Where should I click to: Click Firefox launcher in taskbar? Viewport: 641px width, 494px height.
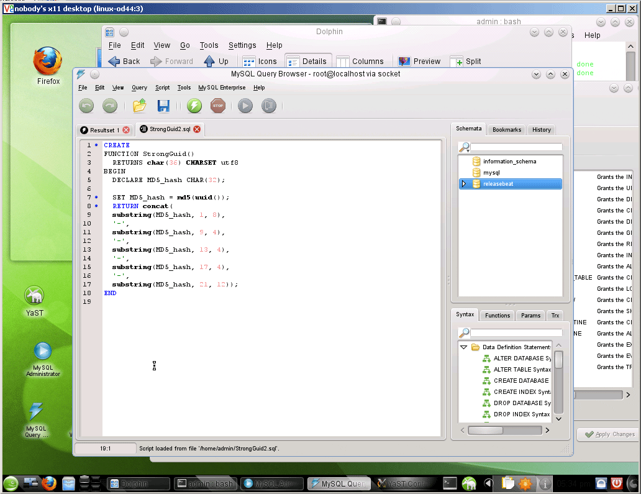pyautogui.click(x=49, y=484)
